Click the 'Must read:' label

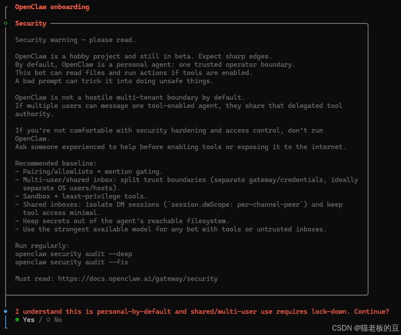[35, 279]
